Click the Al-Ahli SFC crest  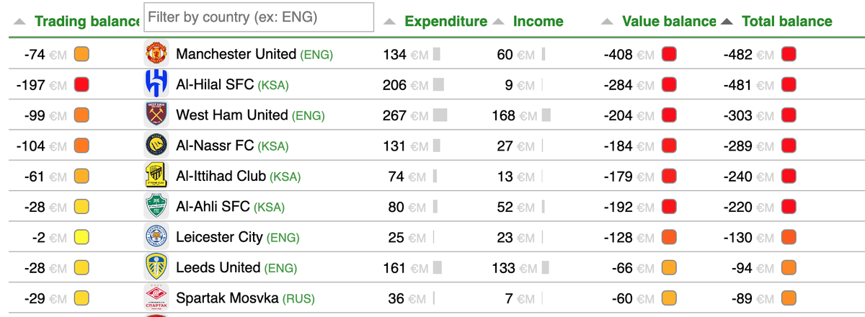click(156, 207)
